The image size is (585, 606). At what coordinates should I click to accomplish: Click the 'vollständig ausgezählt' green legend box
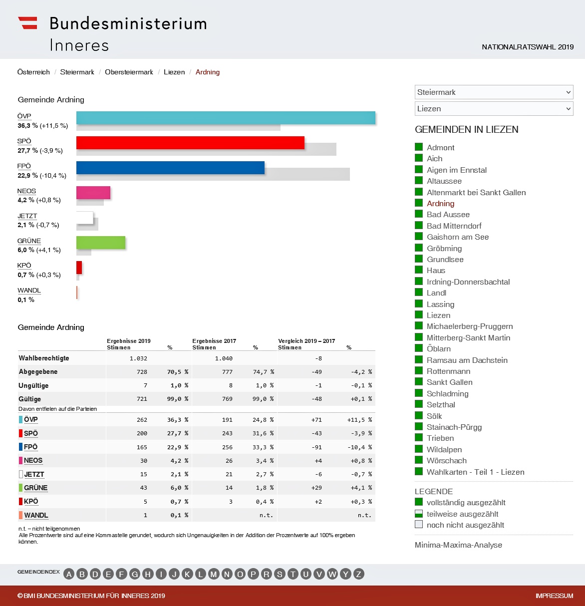(x=419, y=502)
